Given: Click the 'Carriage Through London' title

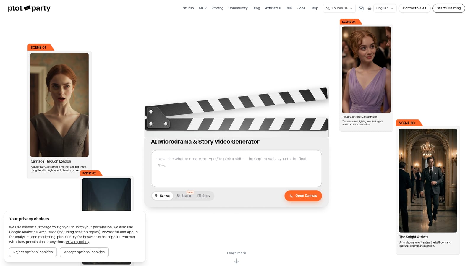Looking at the screenshot, I should 51,161.
